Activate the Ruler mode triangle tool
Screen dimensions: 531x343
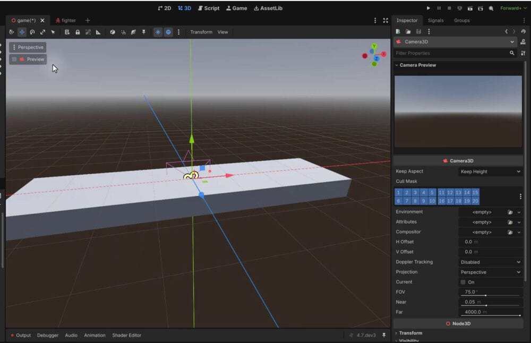[x=98, y=32]
